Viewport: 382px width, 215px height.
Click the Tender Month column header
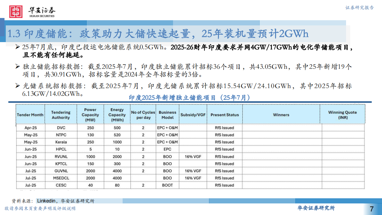(30, 114)
